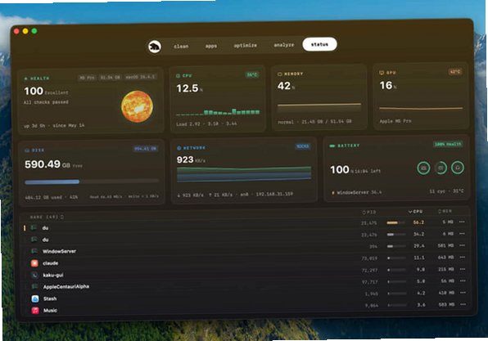Click the 643 MB memory value for claude
488x341 pixels.
pyautogui.click(x=445, y=258)
